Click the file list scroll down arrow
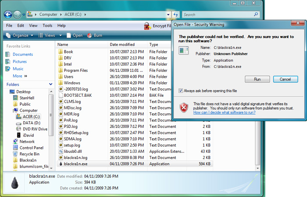This screenshot has height=197, width=307. coord(258,168)
